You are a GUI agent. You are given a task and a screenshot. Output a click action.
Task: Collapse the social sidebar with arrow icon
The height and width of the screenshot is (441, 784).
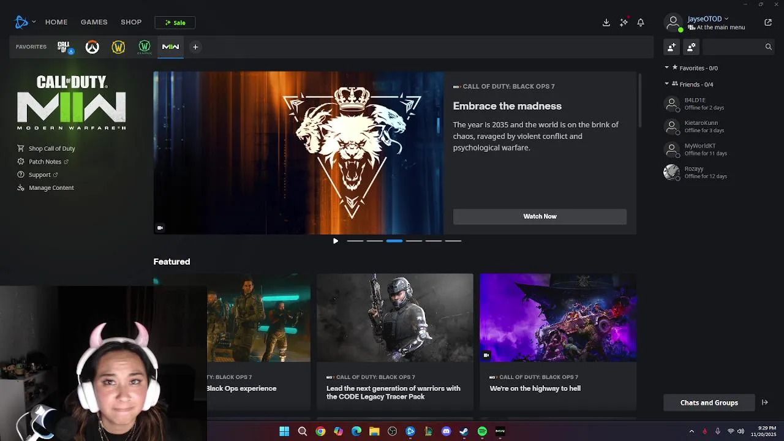pyautogui.click(x=765, y=402)
